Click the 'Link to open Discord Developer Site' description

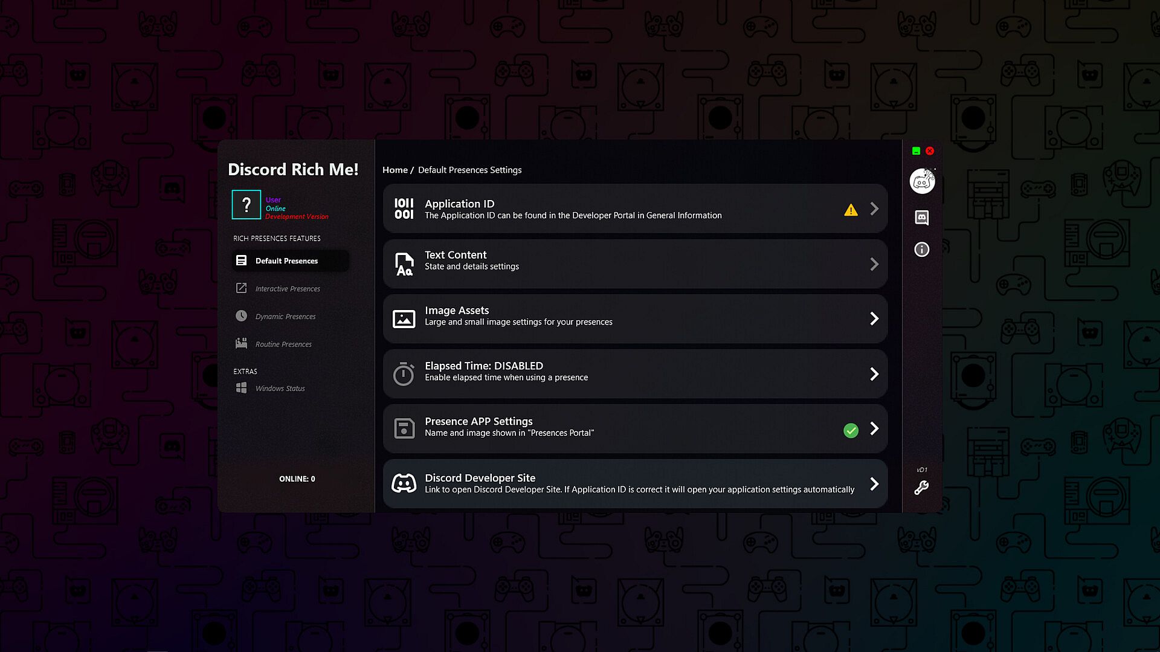[639, 489]
